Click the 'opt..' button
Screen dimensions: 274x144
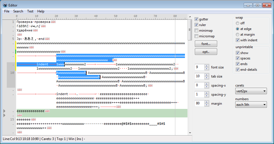pyautogui.click(x=206, y=52)
